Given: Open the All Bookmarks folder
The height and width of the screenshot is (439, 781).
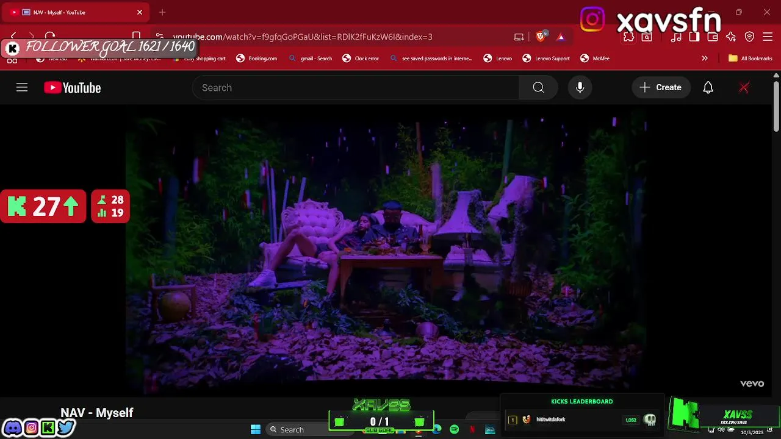Looking at the screenshot, I should [x=750, y=59].
